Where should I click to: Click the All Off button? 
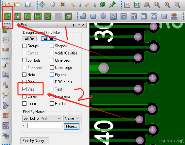point(48,39)
